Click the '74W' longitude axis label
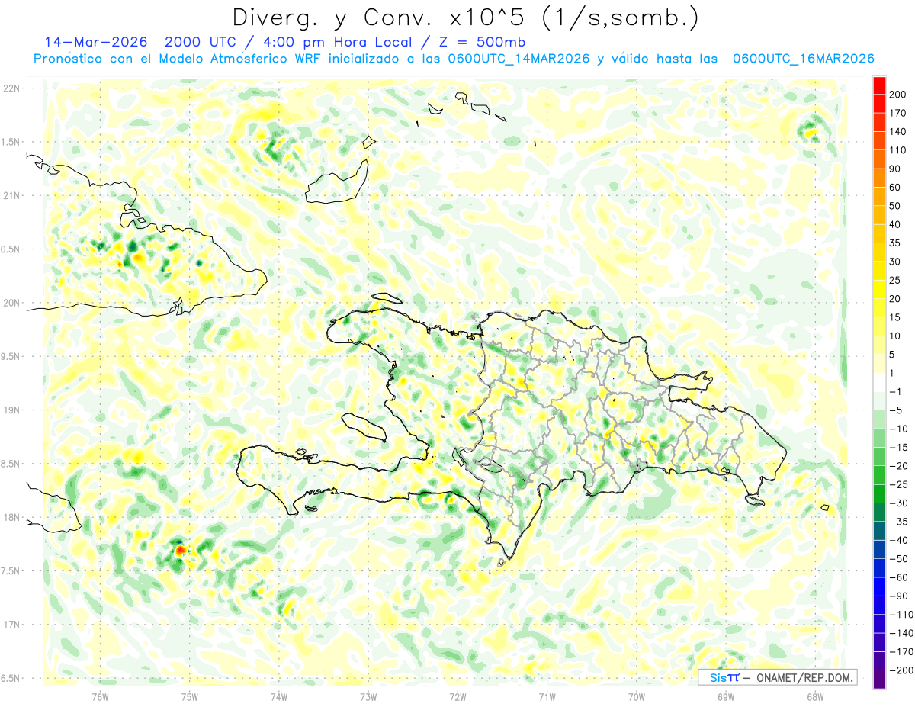This screenshot has width=915, height=707. 278,696
